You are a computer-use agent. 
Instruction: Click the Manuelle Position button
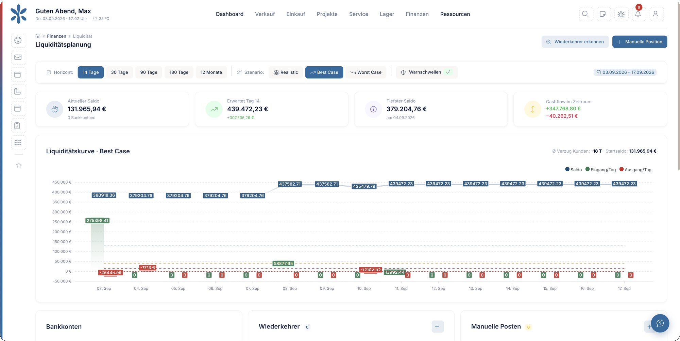640,42
